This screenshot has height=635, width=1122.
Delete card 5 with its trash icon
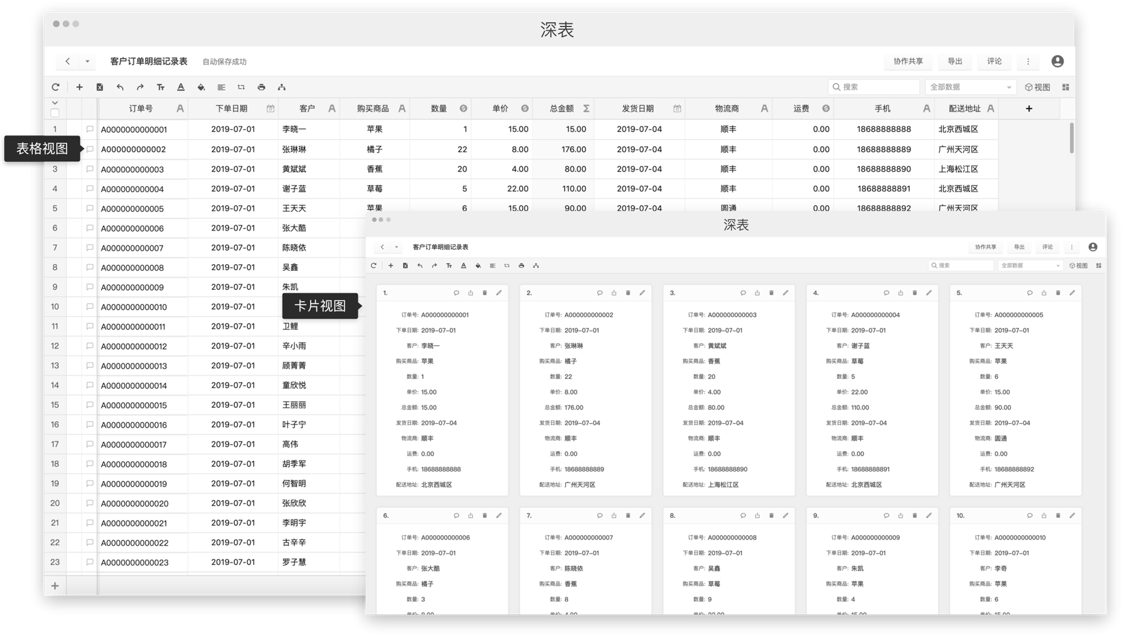(1058, 293)
